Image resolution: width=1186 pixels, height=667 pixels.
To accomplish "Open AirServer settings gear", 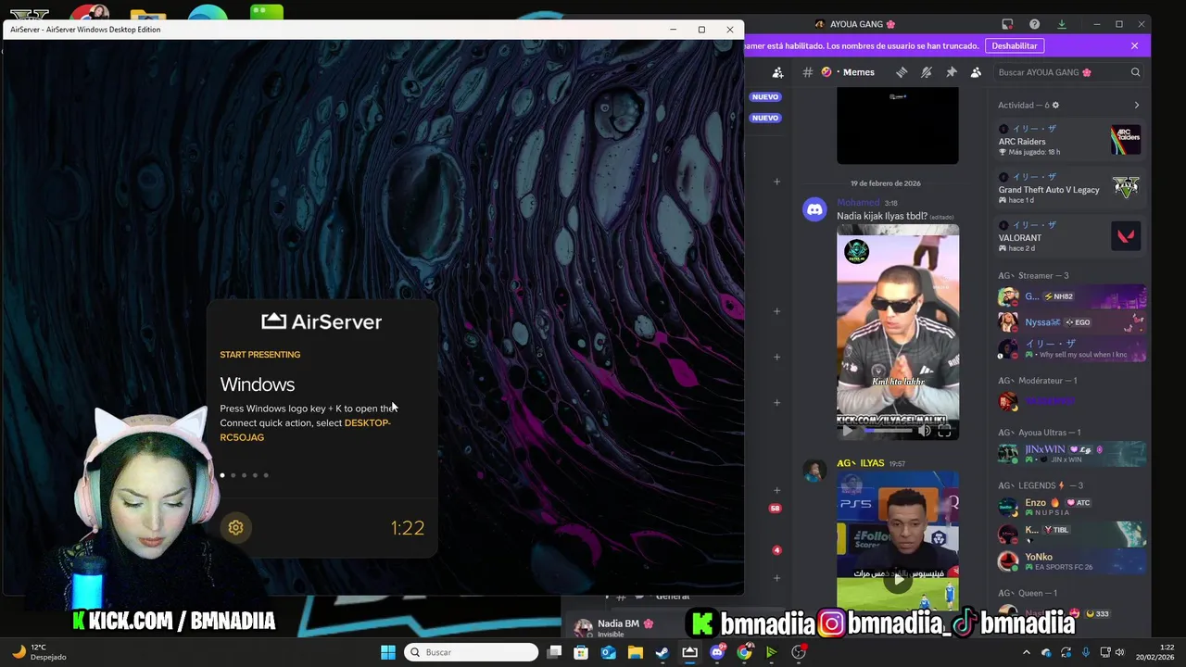I will pyautogui.click(x=235, y=527).
